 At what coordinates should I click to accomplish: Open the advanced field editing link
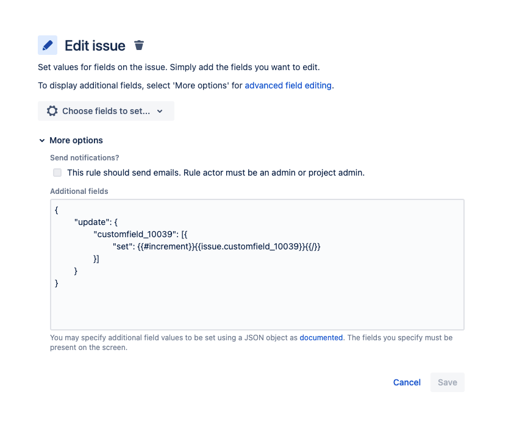(x=288, y=85)
